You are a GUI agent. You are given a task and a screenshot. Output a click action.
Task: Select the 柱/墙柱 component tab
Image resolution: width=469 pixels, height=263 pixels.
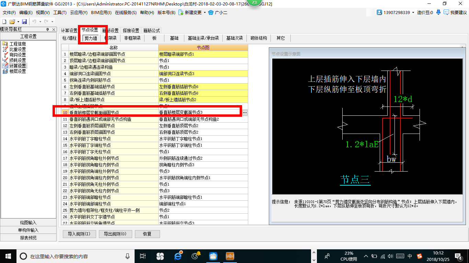tap(70, 38)
